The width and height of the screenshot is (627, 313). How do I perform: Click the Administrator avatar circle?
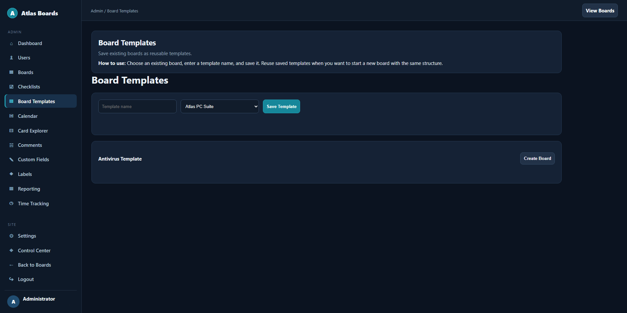pyautogui.click(x=13, y=302)
